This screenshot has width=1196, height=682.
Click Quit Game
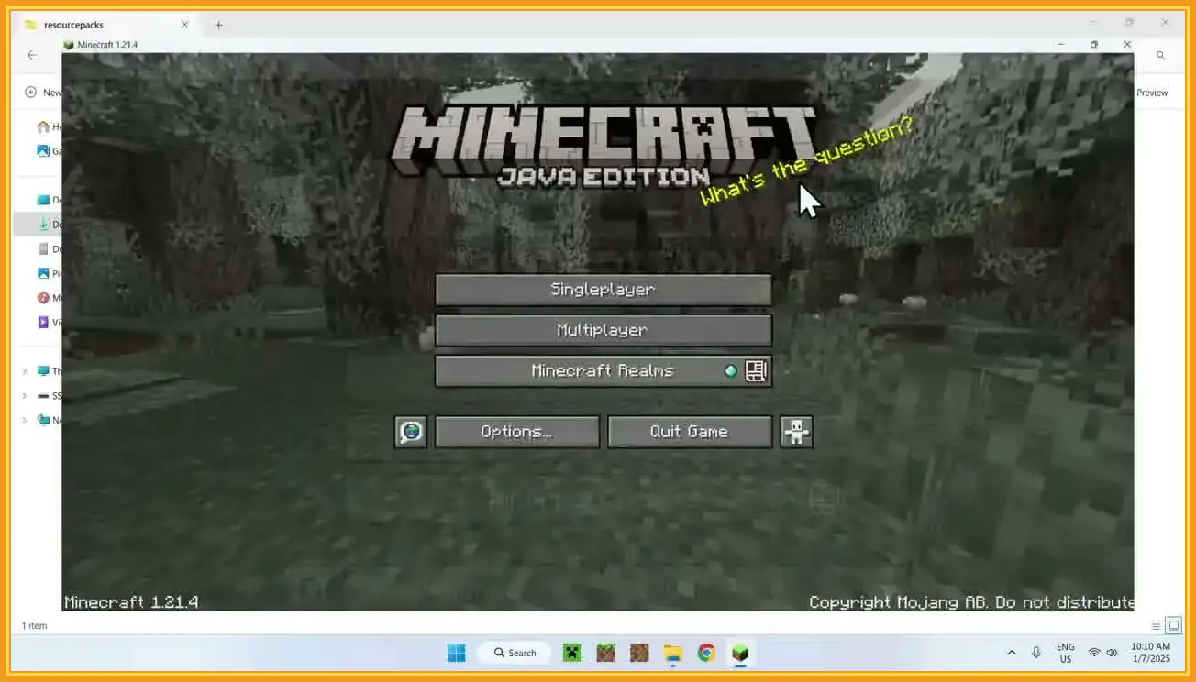pyautogui.click(x=690, y=432)
